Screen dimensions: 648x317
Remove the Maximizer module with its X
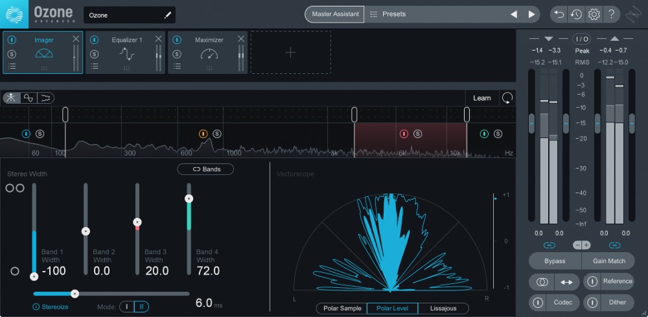click(241, 39)
